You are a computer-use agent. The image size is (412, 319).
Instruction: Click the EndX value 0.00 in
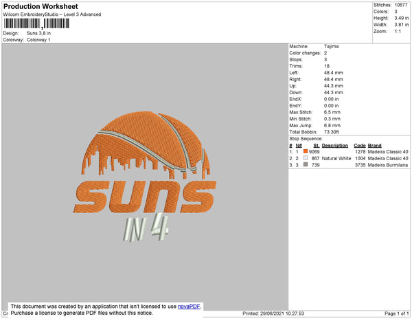coord(331,99)
